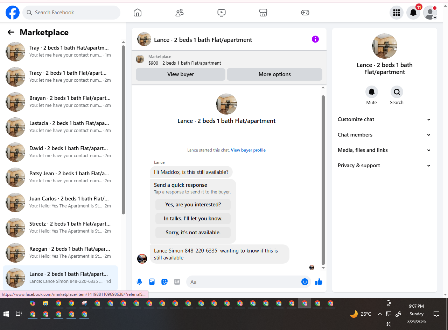Click the 'Lance Simon 848-220-6335' message bubble
Image resolution: width=448 pixels, height=330 pixels.
[219, 254]
